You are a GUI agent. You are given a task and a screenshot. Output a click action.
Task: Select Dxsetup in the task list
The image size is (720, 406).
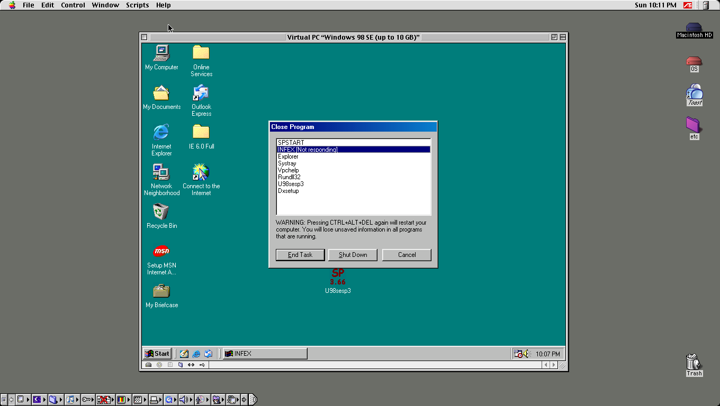coord(354,191)
